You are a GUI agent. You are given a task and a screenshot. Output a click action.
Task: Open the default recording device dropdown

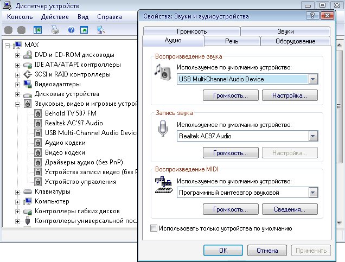tap(312, 136)
